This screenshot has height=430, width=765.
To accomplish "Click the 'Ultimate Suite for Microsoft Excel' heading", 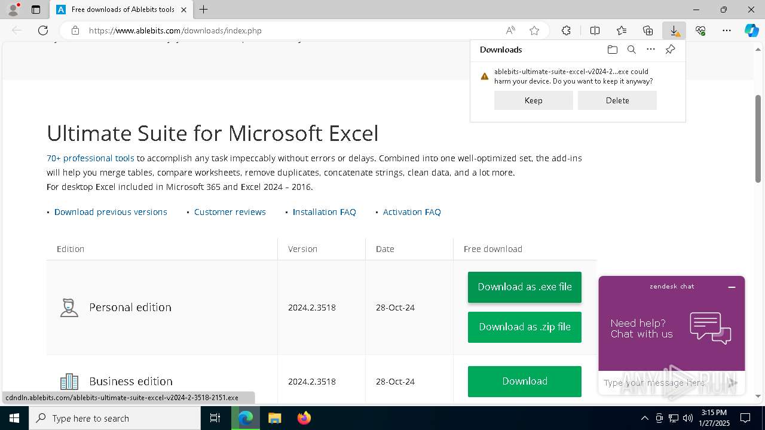I will click(213, 133).
